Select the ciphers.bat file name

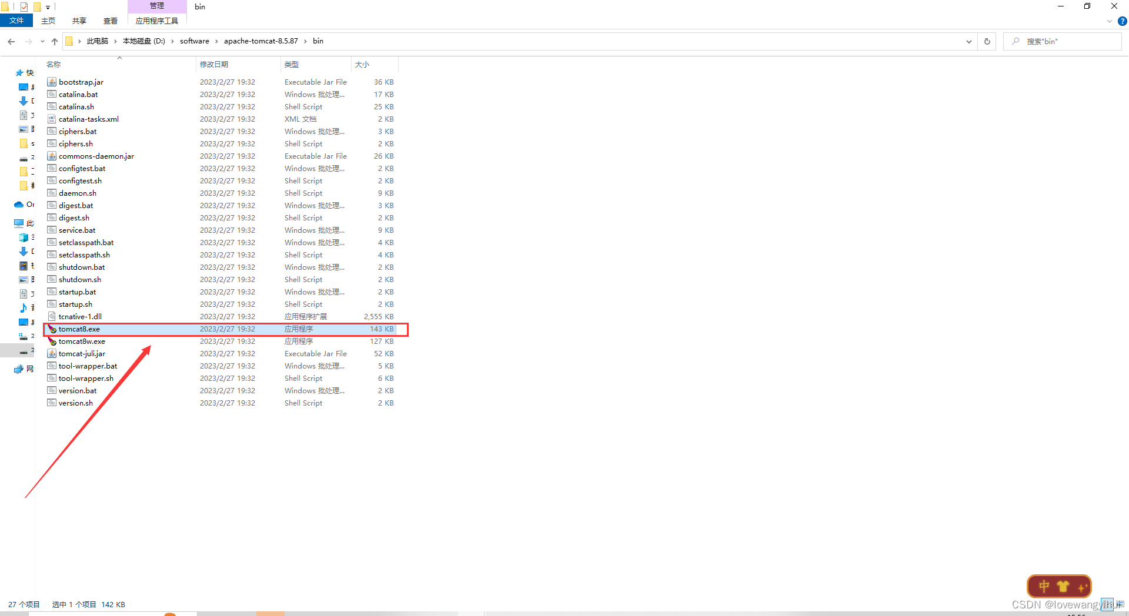pyautogui.click(x=78, y=131)
